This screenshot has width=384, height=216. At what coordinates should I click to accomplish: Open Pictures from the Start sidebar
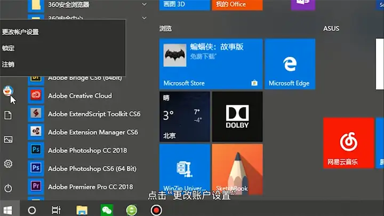coord(8,140)
